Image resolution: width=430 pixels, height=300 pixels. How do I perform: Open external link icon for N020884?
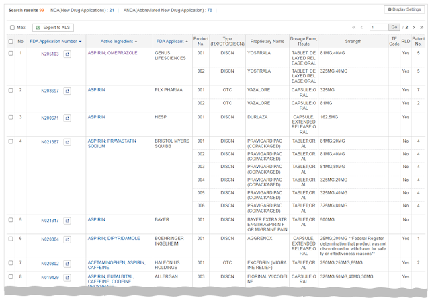[67, 240]
